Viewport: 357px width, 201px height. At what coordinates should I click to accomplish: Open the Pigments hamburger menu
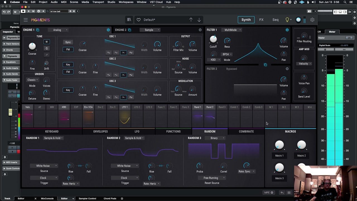click(x=26, y=20)
